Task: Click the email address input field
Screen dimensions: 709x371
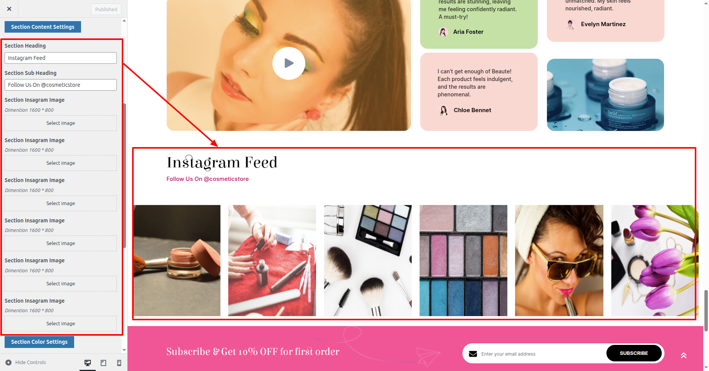Action: tap(542, 354)
